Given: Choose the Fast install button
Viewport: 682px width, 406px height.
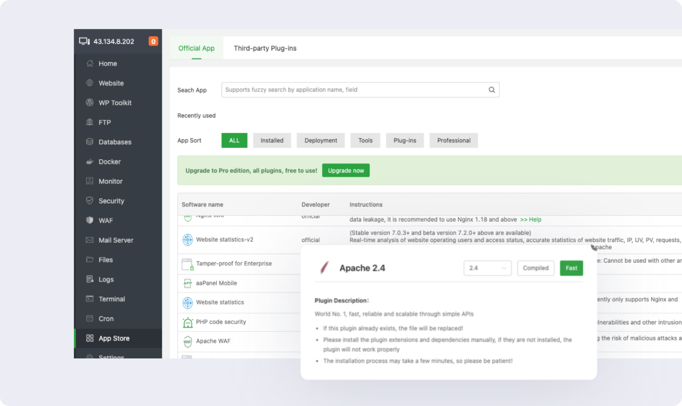Looking at the screenshot, I should pos(571,268).
